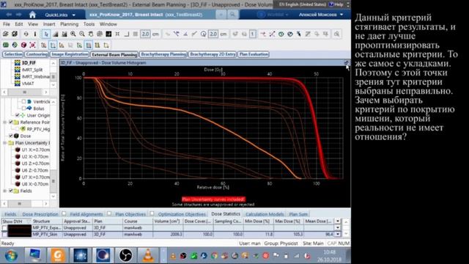469x264 pixels.
Task: Click the zoom in magnifier tool
Action: [73, 34]
